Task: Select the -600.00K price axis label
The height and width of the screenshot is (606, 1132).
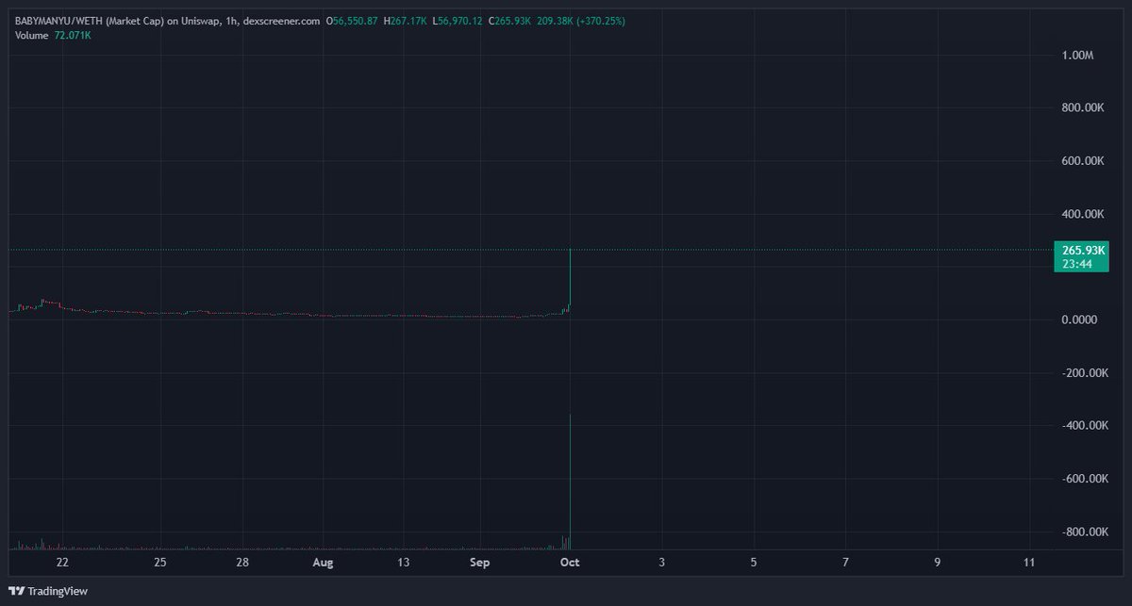Action: 1084,479
